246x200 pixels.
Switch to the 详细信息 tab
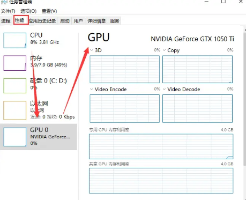pyautogui.click(x=96, y=21)
